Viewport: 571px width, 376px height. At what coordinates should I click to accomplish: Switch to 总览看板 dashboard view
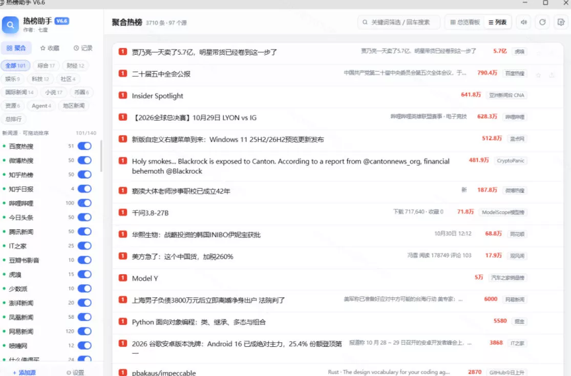(465, 22)
